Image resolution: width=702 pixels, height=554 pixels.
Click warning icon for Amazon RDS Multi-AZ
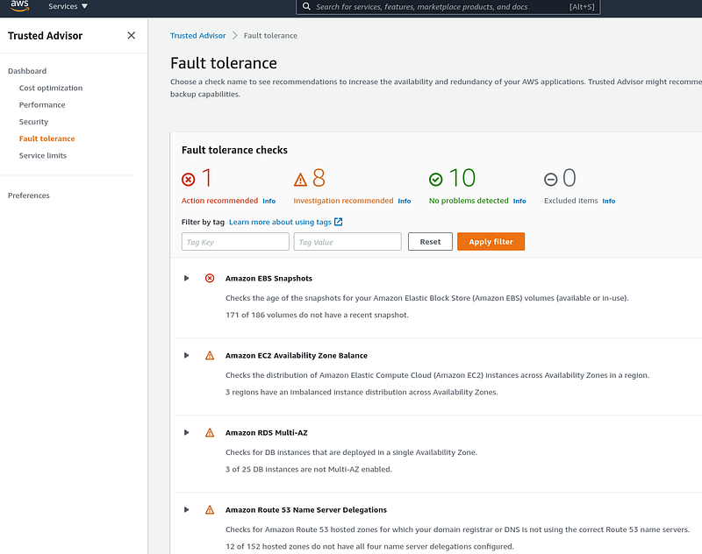(x=210, y=432)
